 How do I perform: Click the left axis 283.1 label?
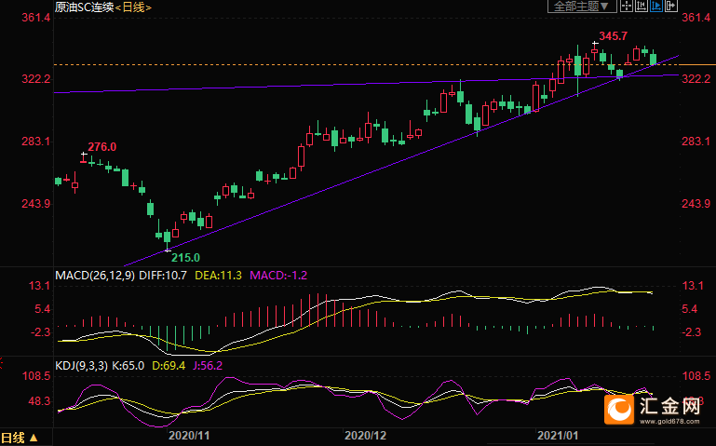(36, 142)
